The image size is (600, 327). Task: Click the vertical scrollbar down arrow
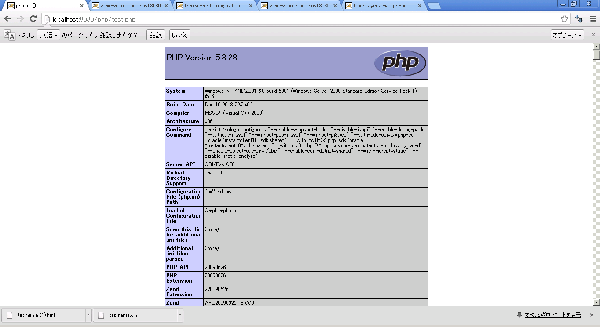pos(596,302)
